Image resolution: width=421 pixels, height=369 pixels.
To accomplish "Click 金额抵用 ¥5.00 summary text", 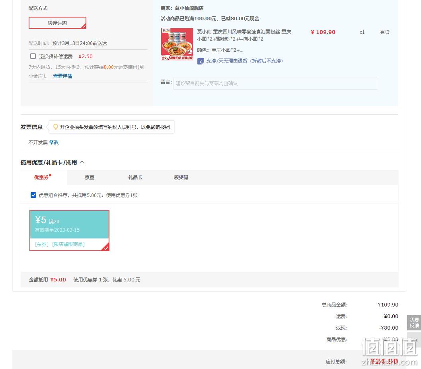I will (x=47, y=280).
